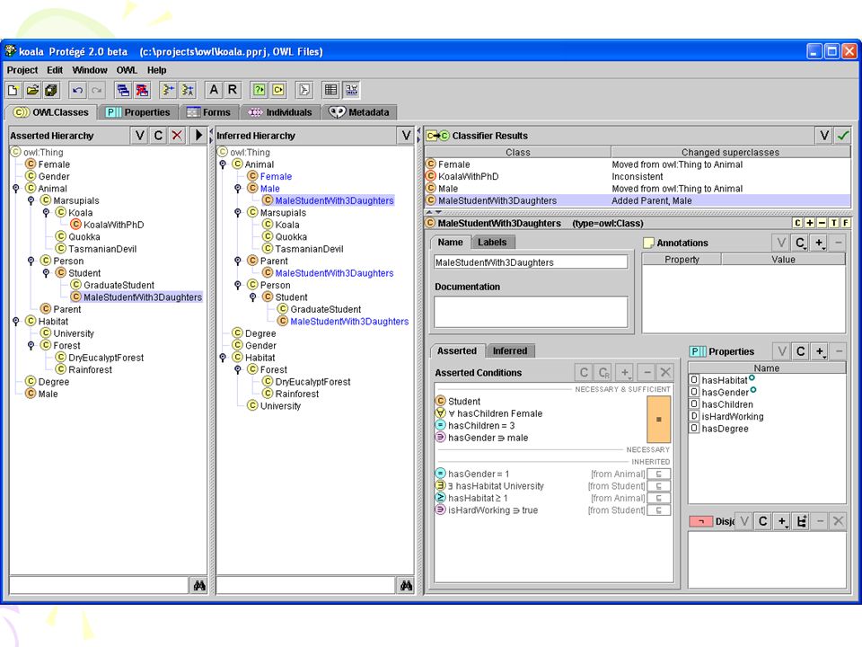
Task: Click the search field below the Asserted Hierarchy
Action: click(99, 585)
